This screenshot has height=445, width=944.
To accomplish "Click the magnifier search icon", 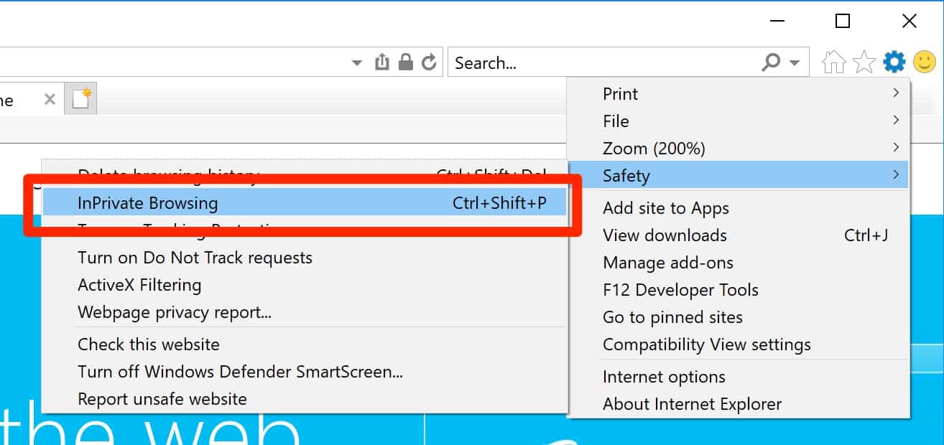I will coord(771,62).
